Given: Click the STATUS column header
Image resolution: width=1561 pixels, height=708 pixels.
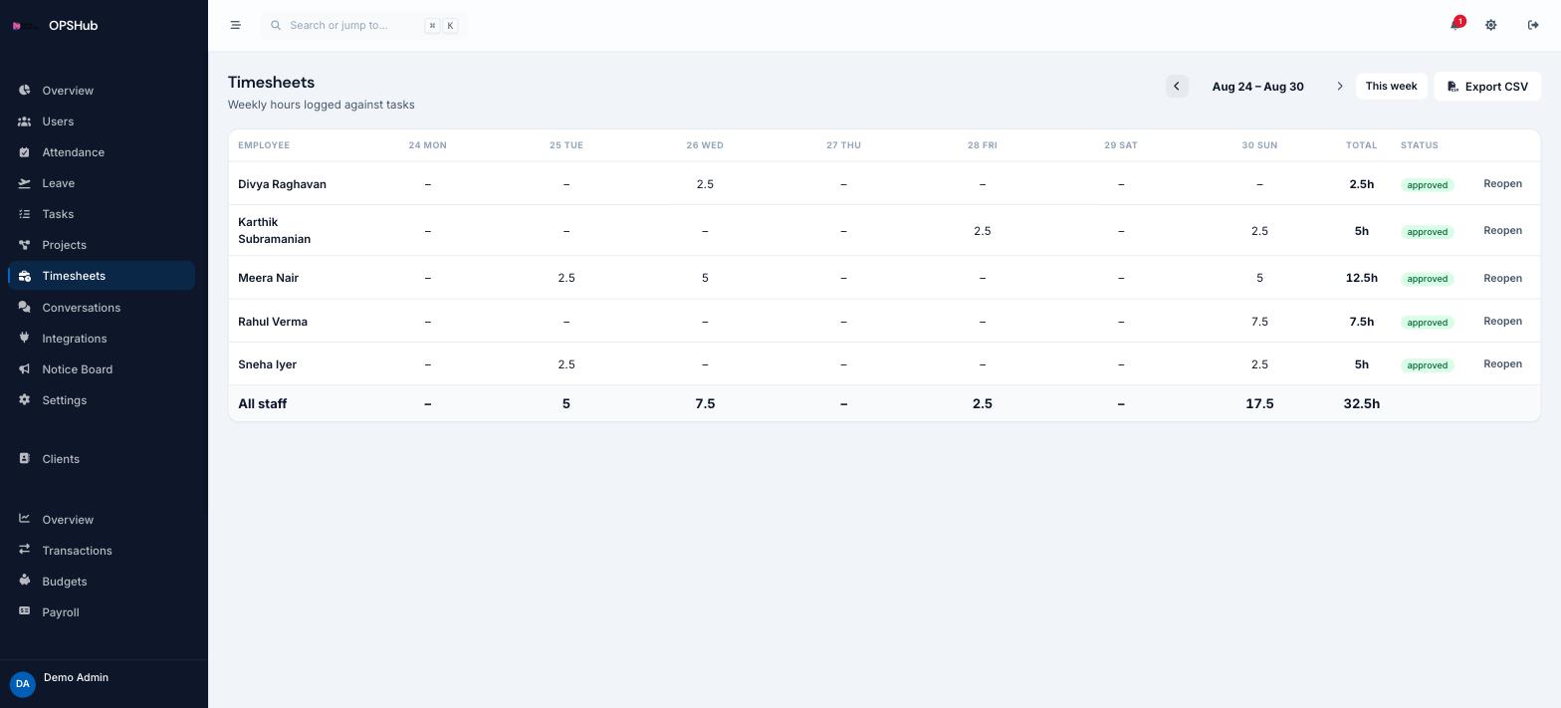Looking at the screenshot, I should (1419, 145).
